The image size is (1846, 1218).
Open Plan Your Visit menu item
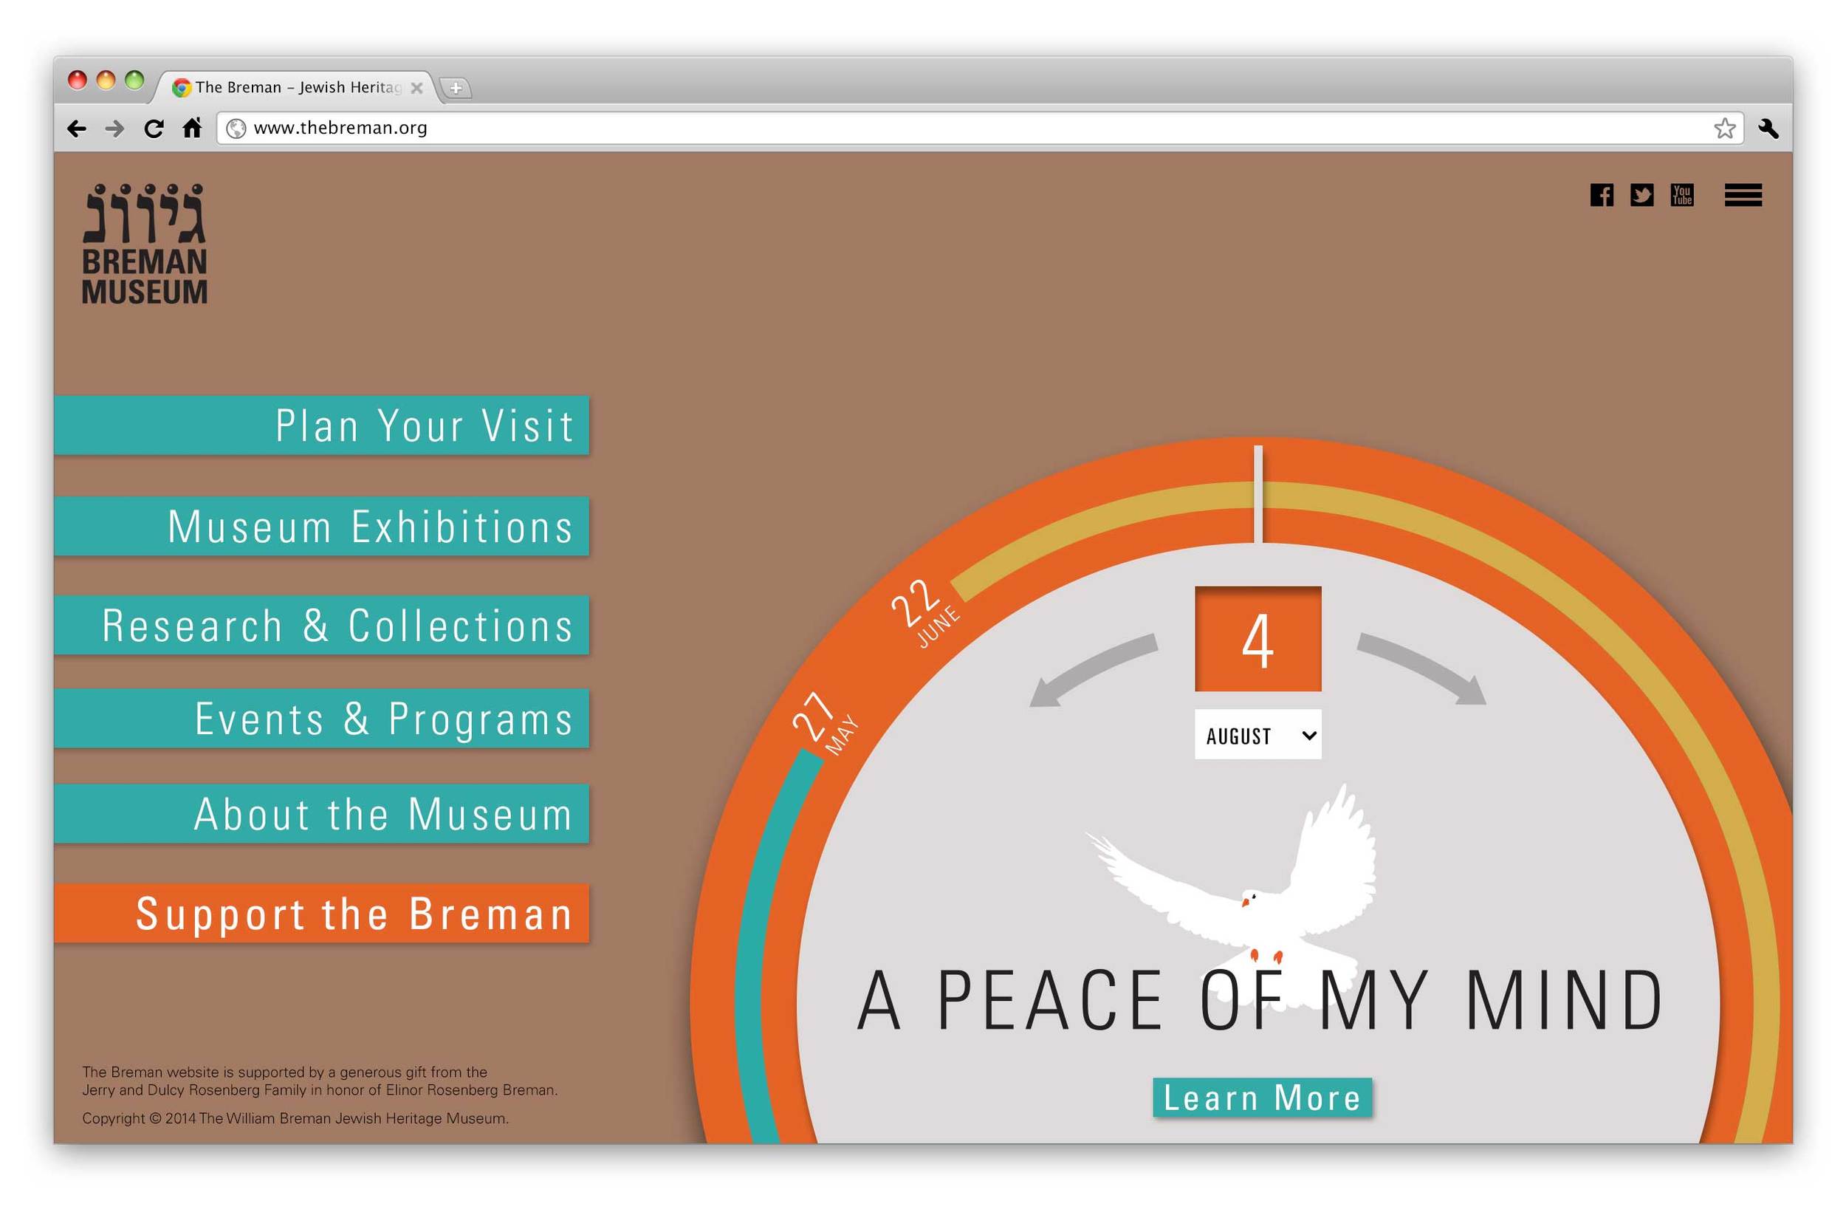click(321, 425)
